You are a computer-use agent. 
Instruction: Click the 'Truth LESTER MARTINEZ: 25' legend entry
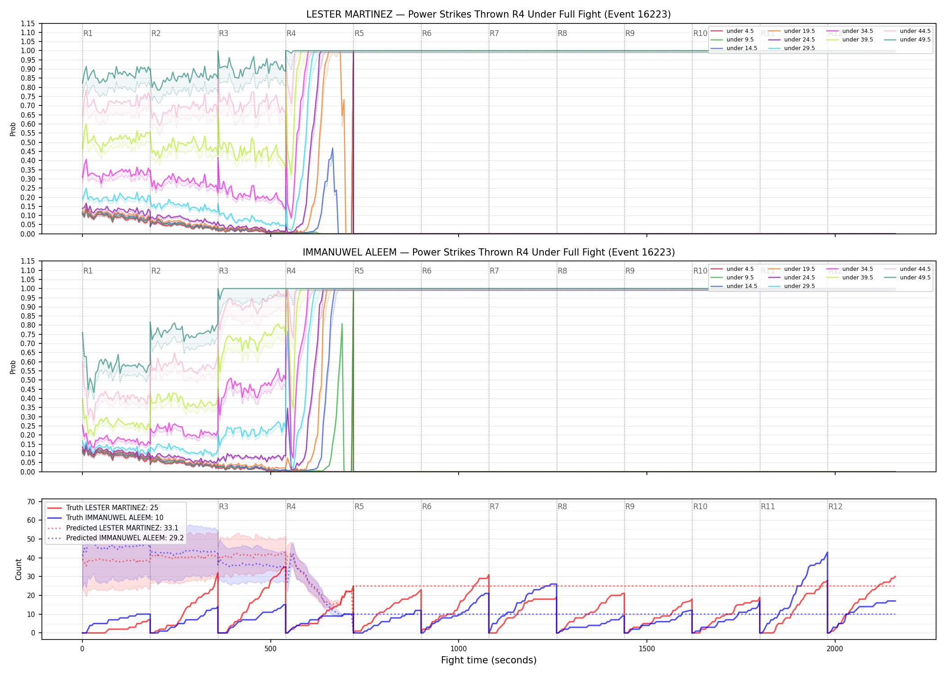tap(103, 508)
